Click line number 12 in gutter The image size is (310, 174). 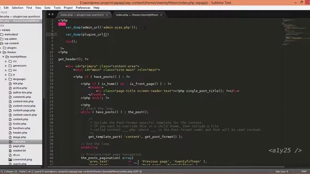pos(51,59)
